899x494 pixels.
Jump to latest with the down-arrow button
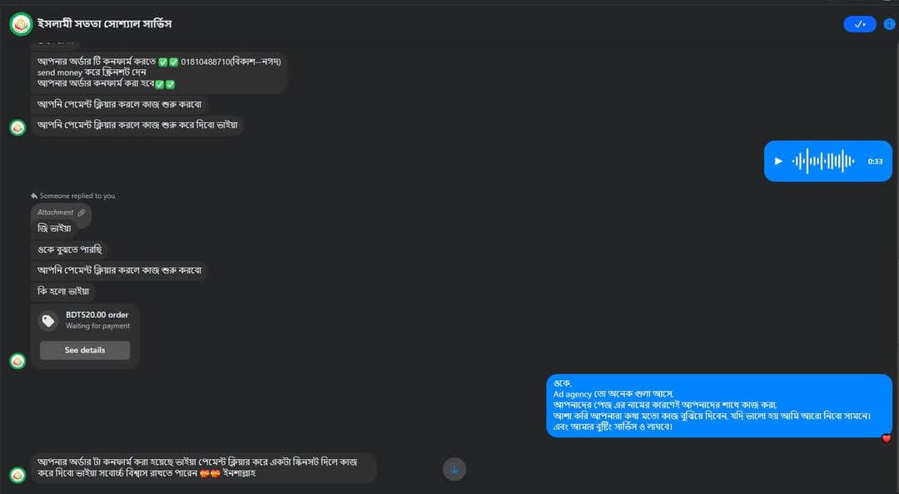[454, 469]
